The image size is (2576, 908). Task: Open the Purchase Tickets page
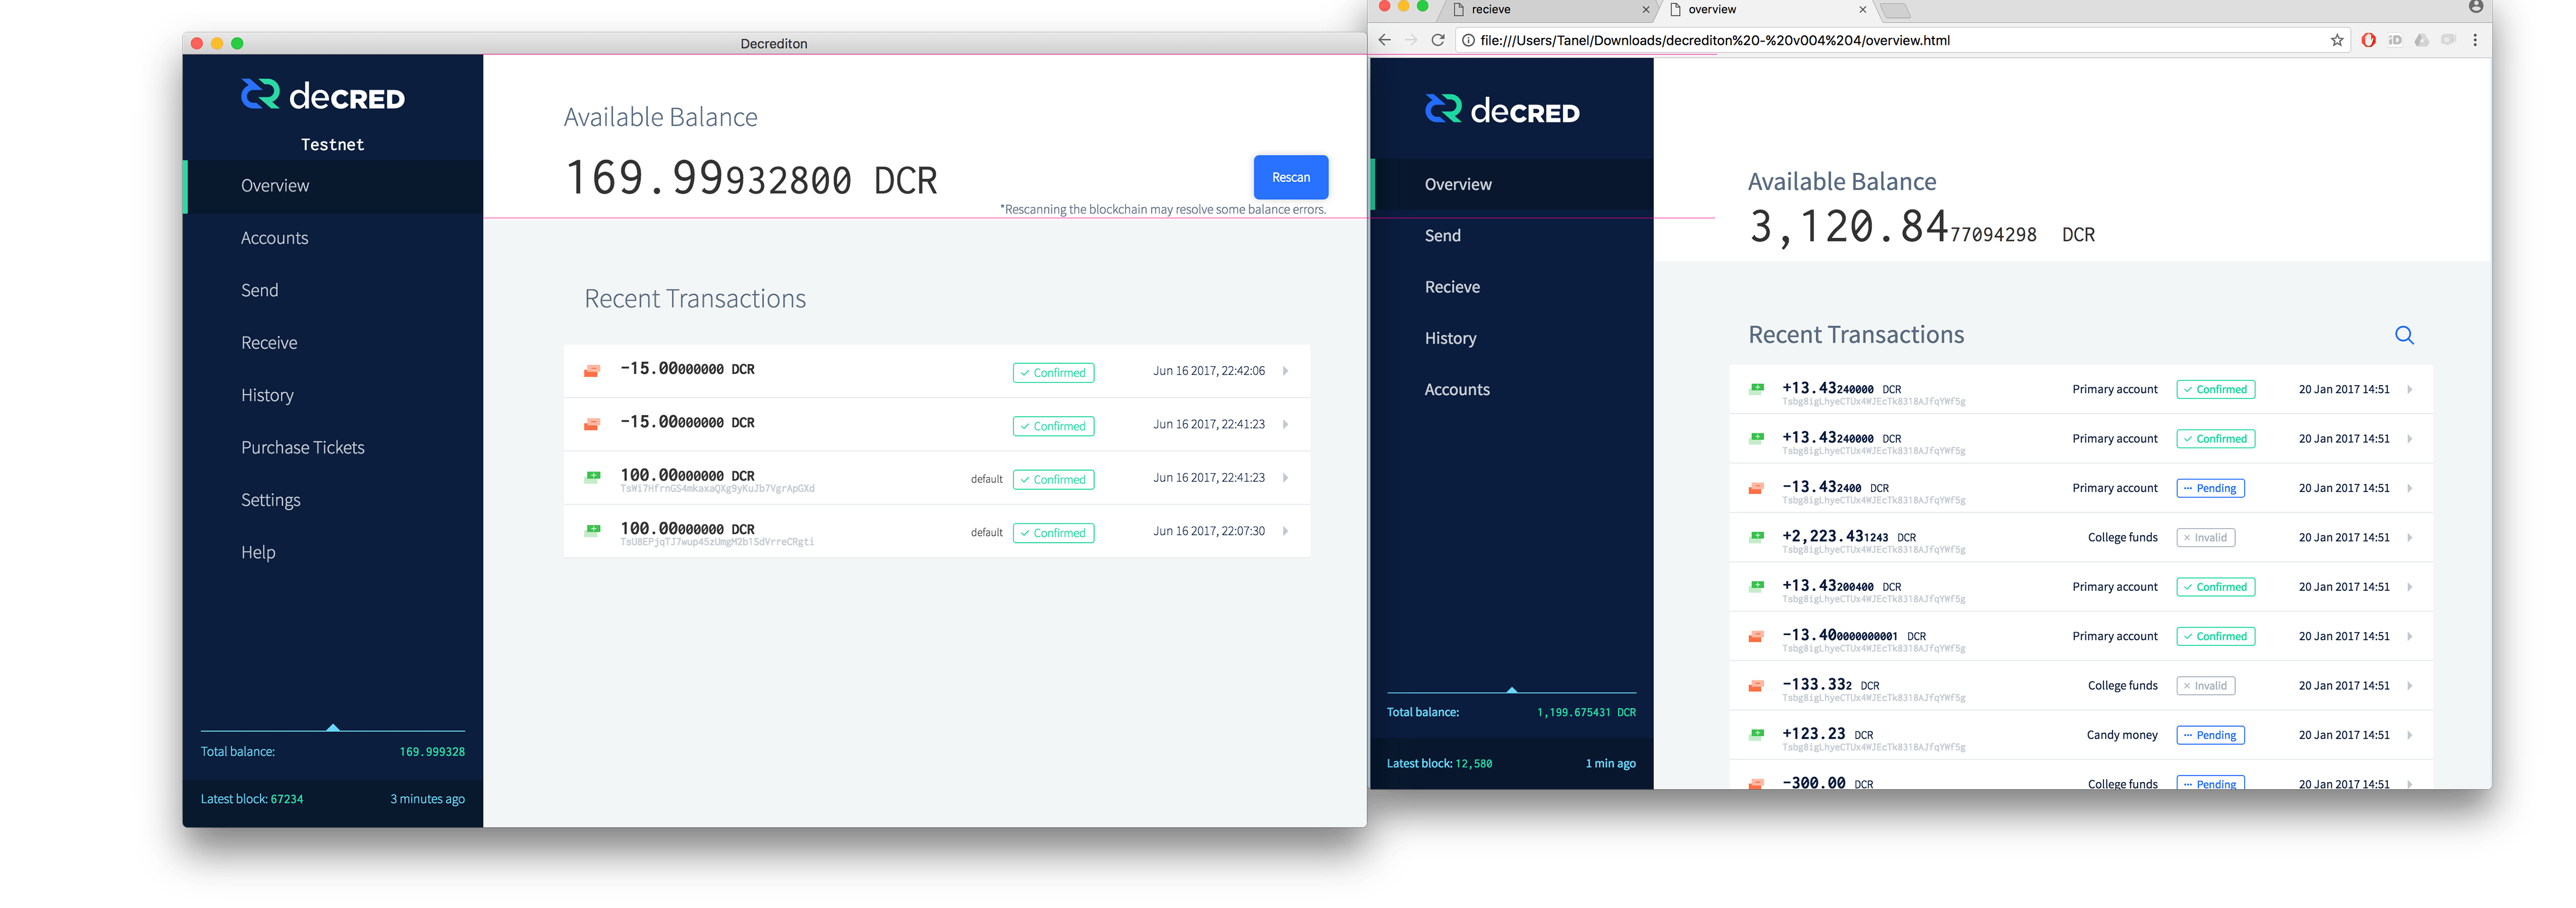[302, 446]
